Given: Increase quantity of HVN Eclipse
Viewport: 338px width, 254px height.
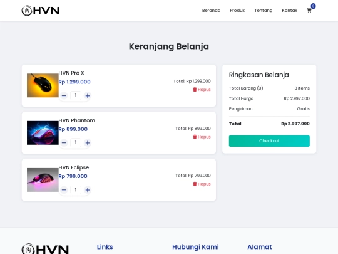Looking at the screenshot, I should click(88, 190).
